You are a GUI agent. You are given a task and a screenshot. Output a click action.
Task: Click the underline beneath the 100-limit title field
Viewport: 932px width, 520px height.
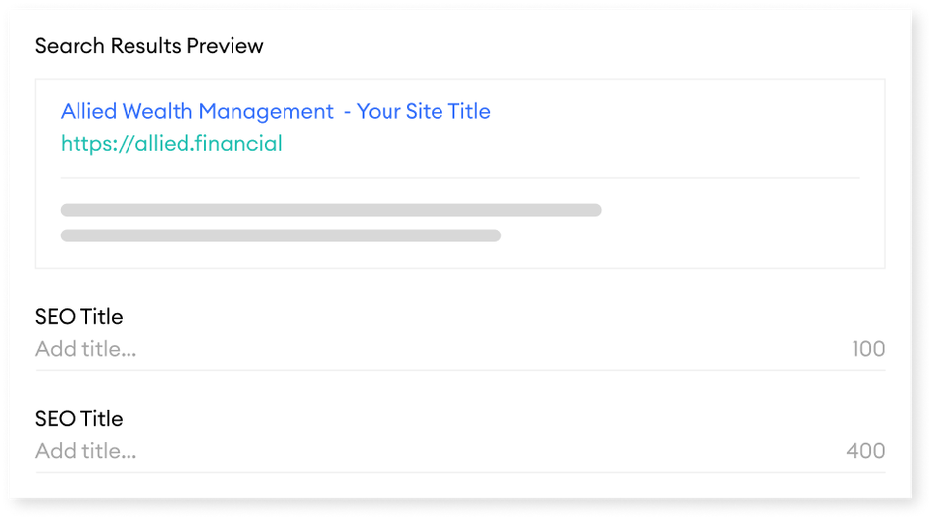click(x=460, y=370)
